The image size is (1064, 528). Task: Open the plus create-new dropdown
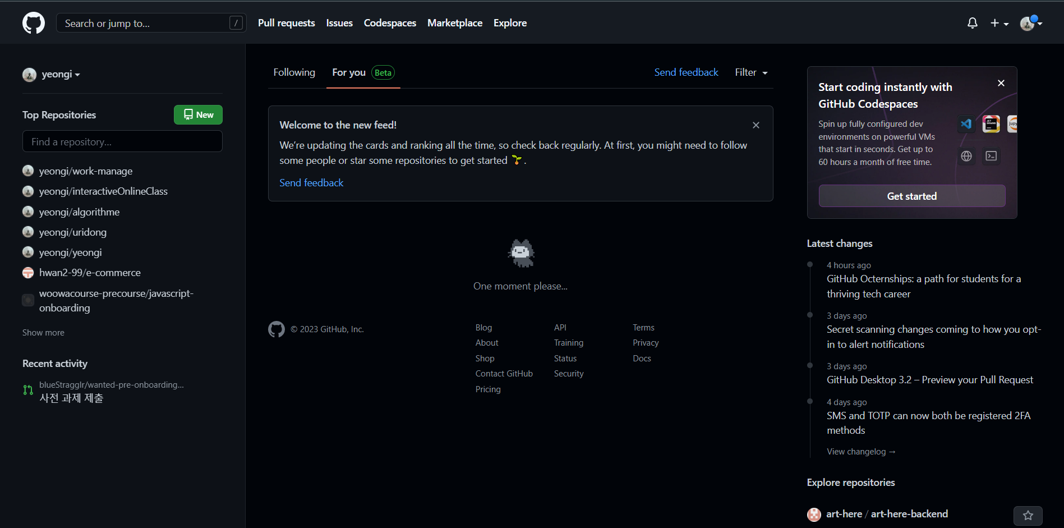(x=999, y=23)
